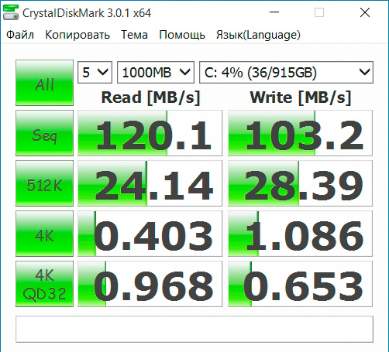Screen dimensions: 389x352
Task: Open the Помощь menu
Action: click(x=182, y=35)
